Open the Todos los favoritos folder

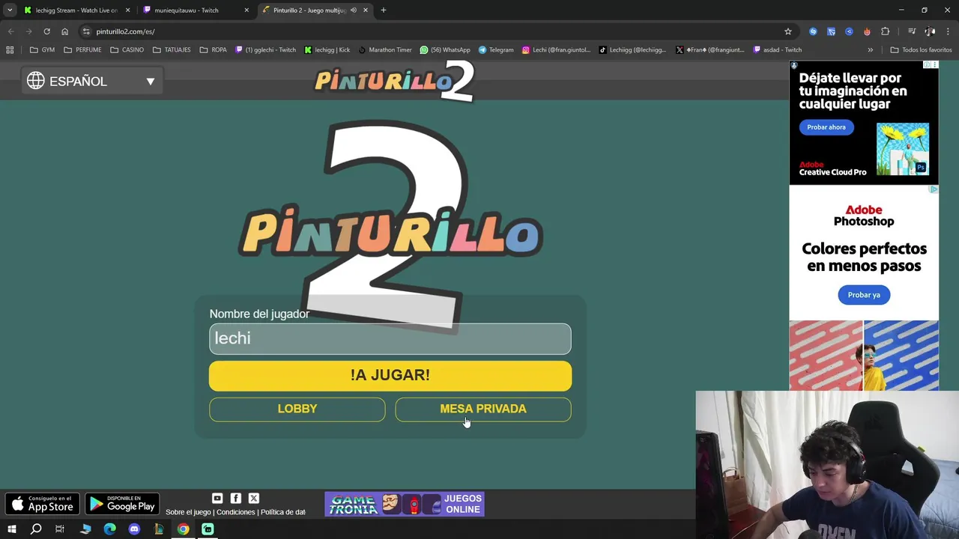[921, 50]
